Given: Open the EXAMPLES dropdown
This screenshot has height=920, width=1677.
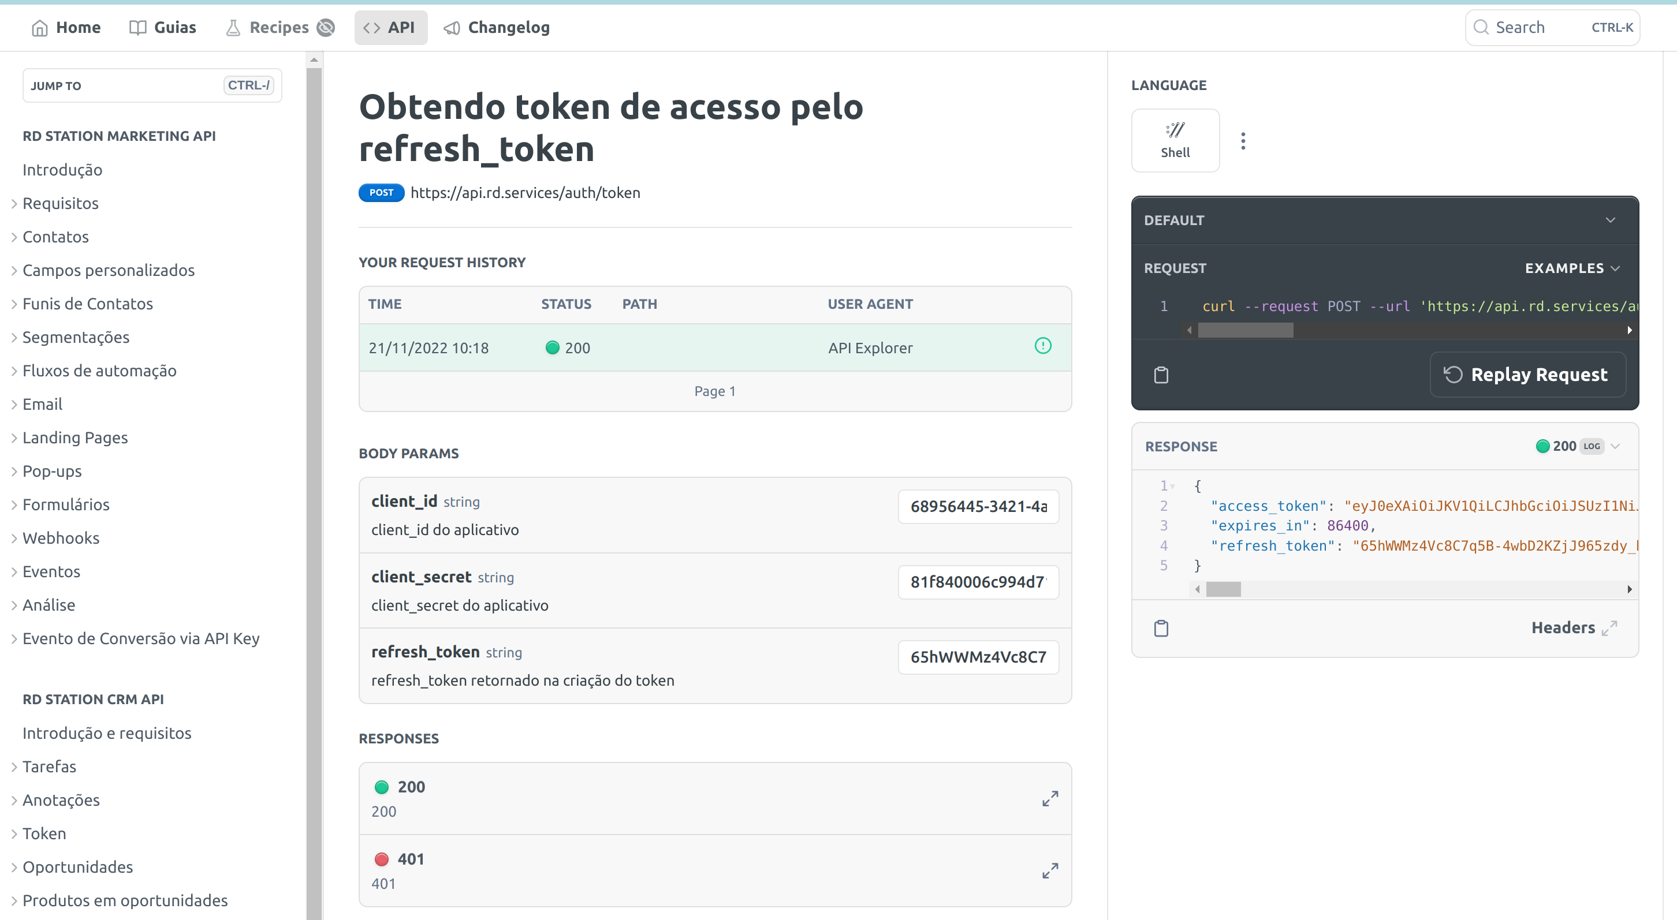Looking at the screenshot, I should [x=1571, y=268].
